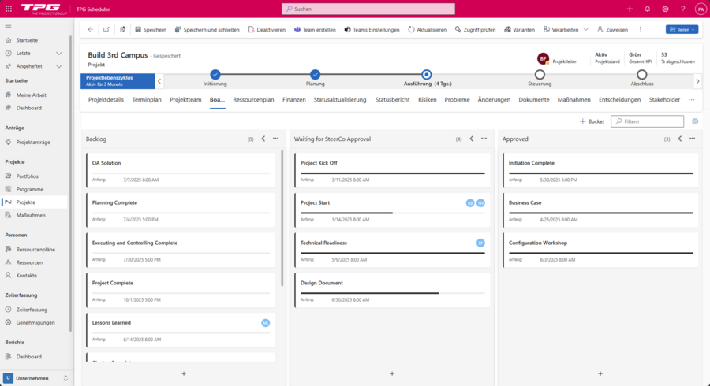
Task: Open the notifications bell
Action: pos(648,9)
